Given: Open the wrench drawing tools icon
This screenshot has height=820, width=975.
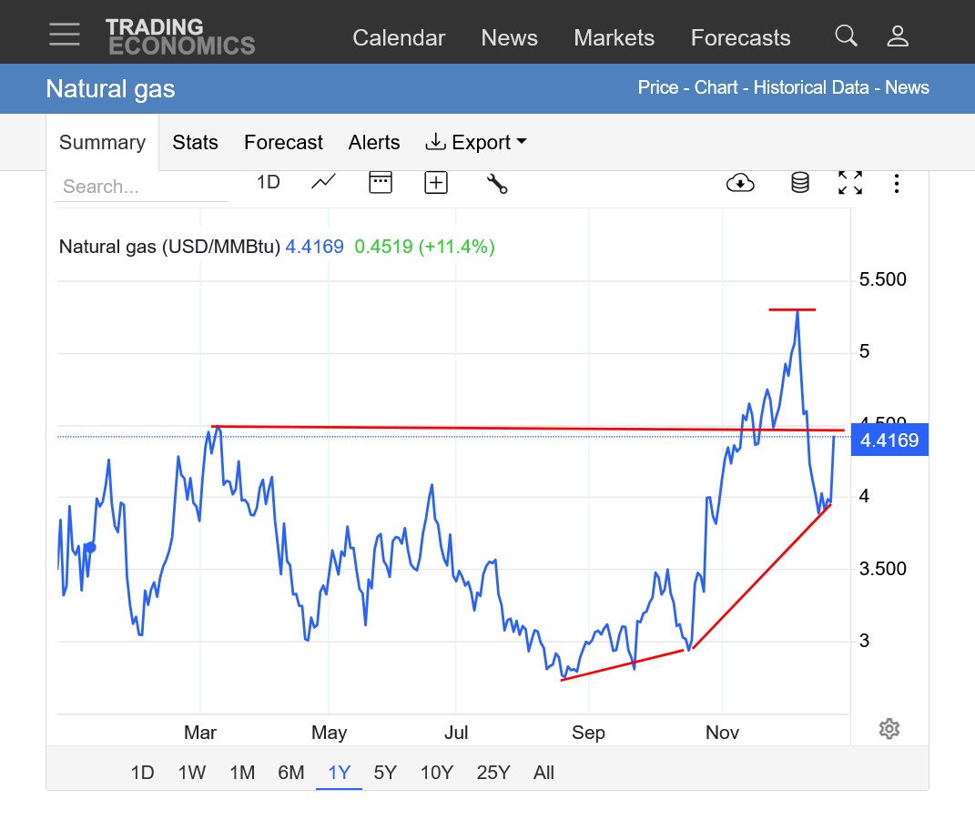Looking at the screenshot, I should [496, 183].
